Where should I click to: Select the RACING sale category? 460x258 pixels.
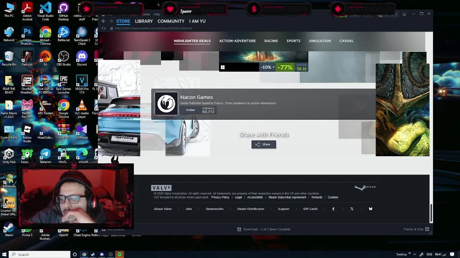[x=271, y=41]
